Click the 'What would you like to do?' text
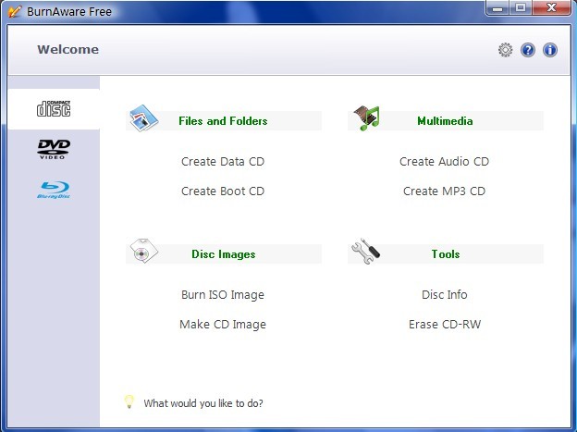 pyautogui.click(x=203, y=403)
